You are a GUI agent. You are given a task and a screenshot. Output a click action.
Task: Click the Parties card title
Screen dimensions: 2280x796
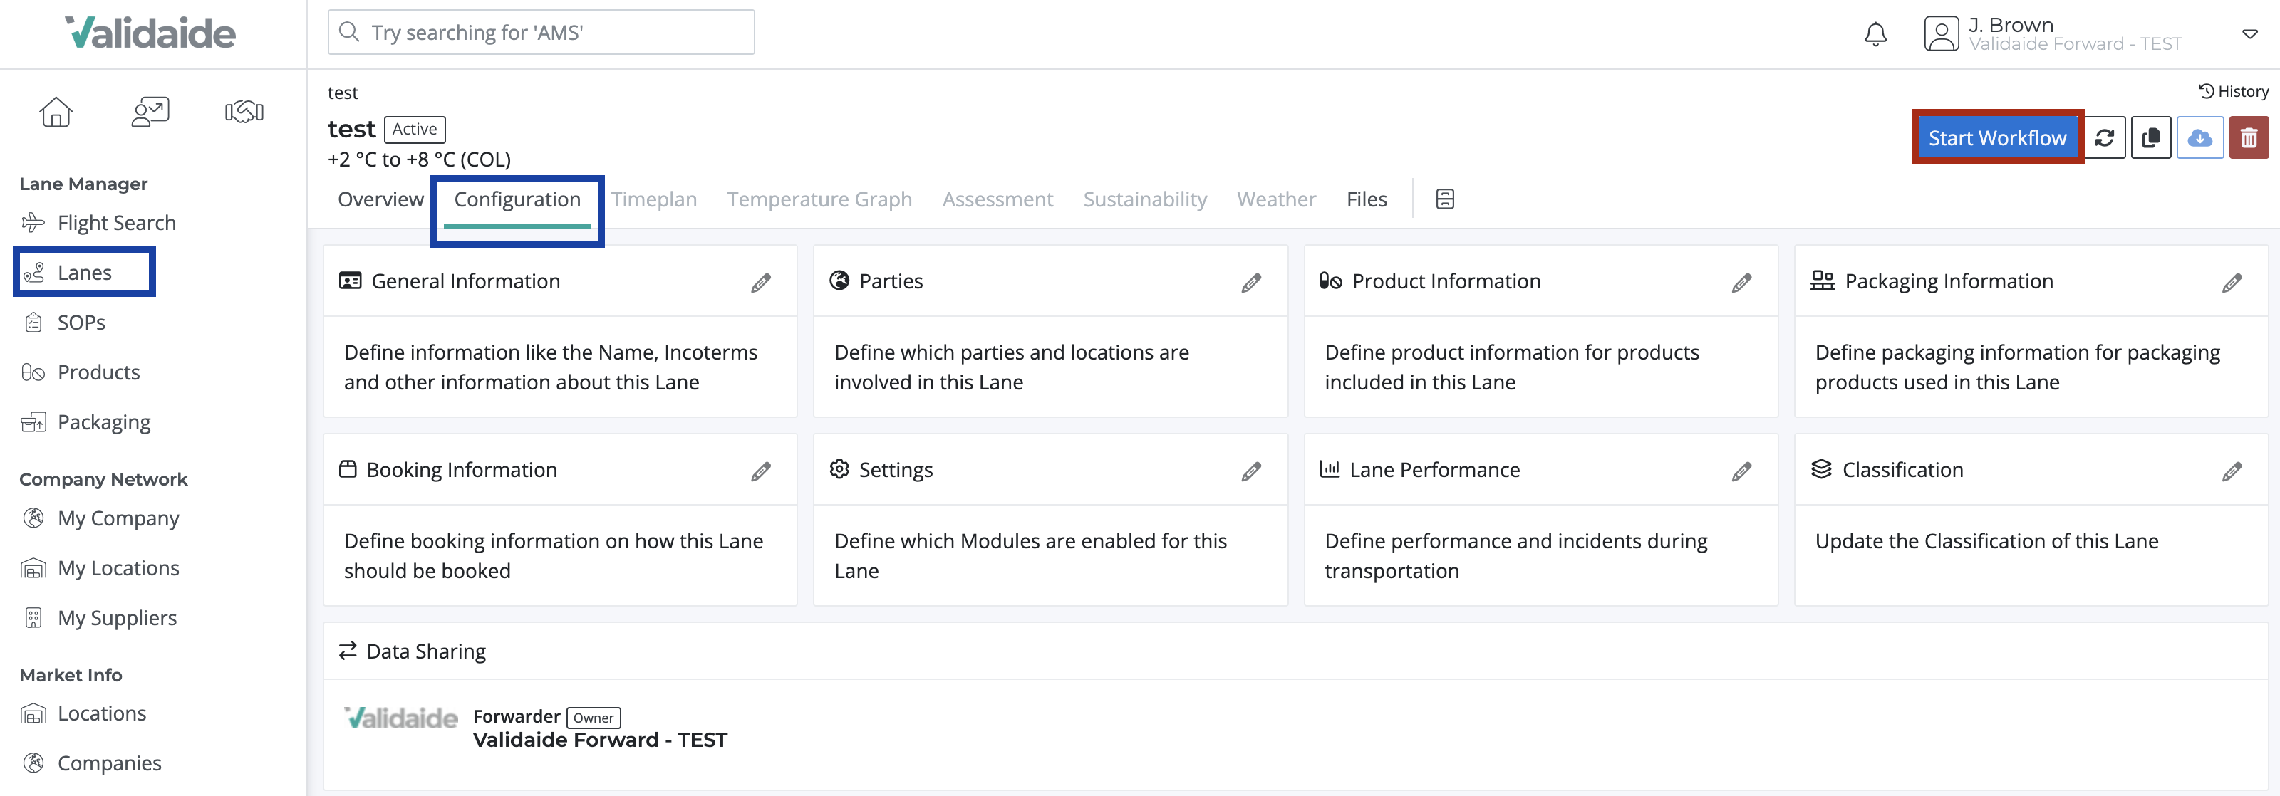(891, 281)
